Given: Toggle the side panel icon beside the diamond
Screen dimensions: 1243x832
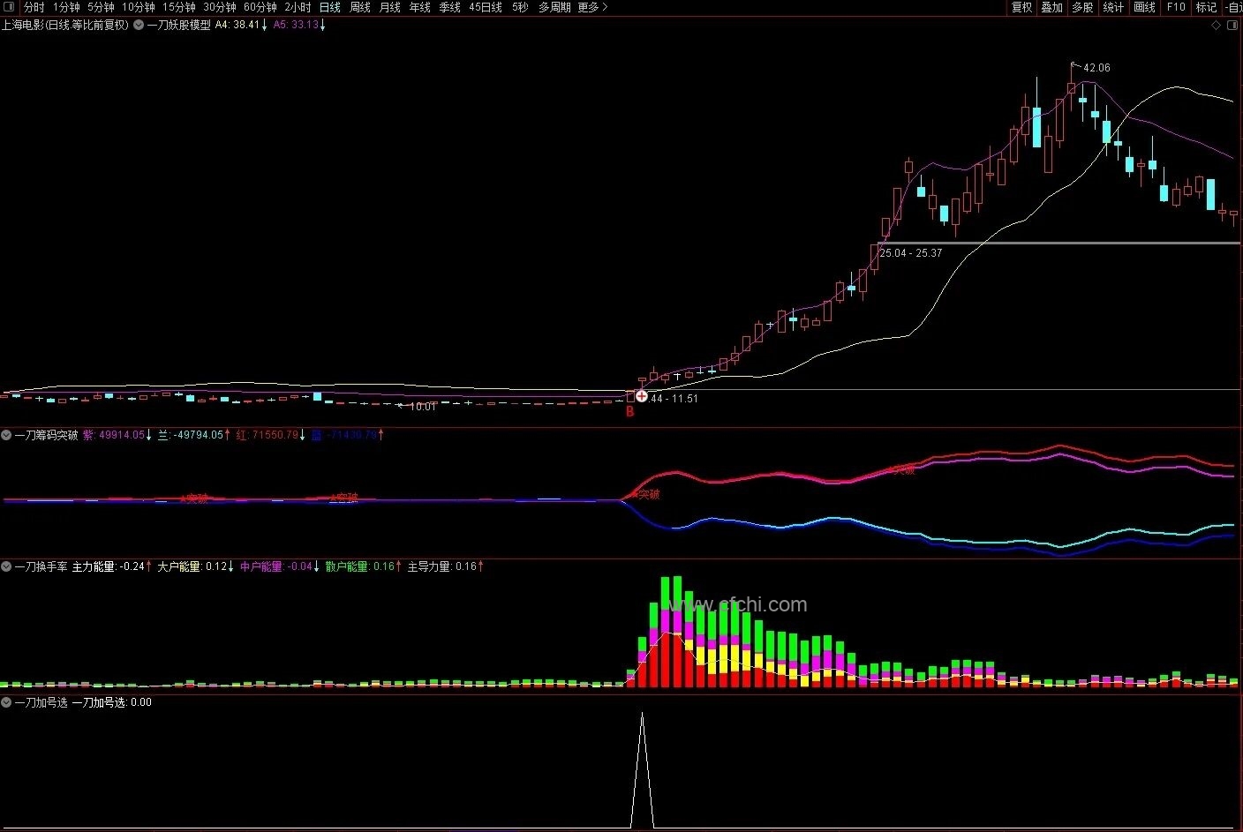Looking at the screenshot, I should click(x=1234, y=26).
